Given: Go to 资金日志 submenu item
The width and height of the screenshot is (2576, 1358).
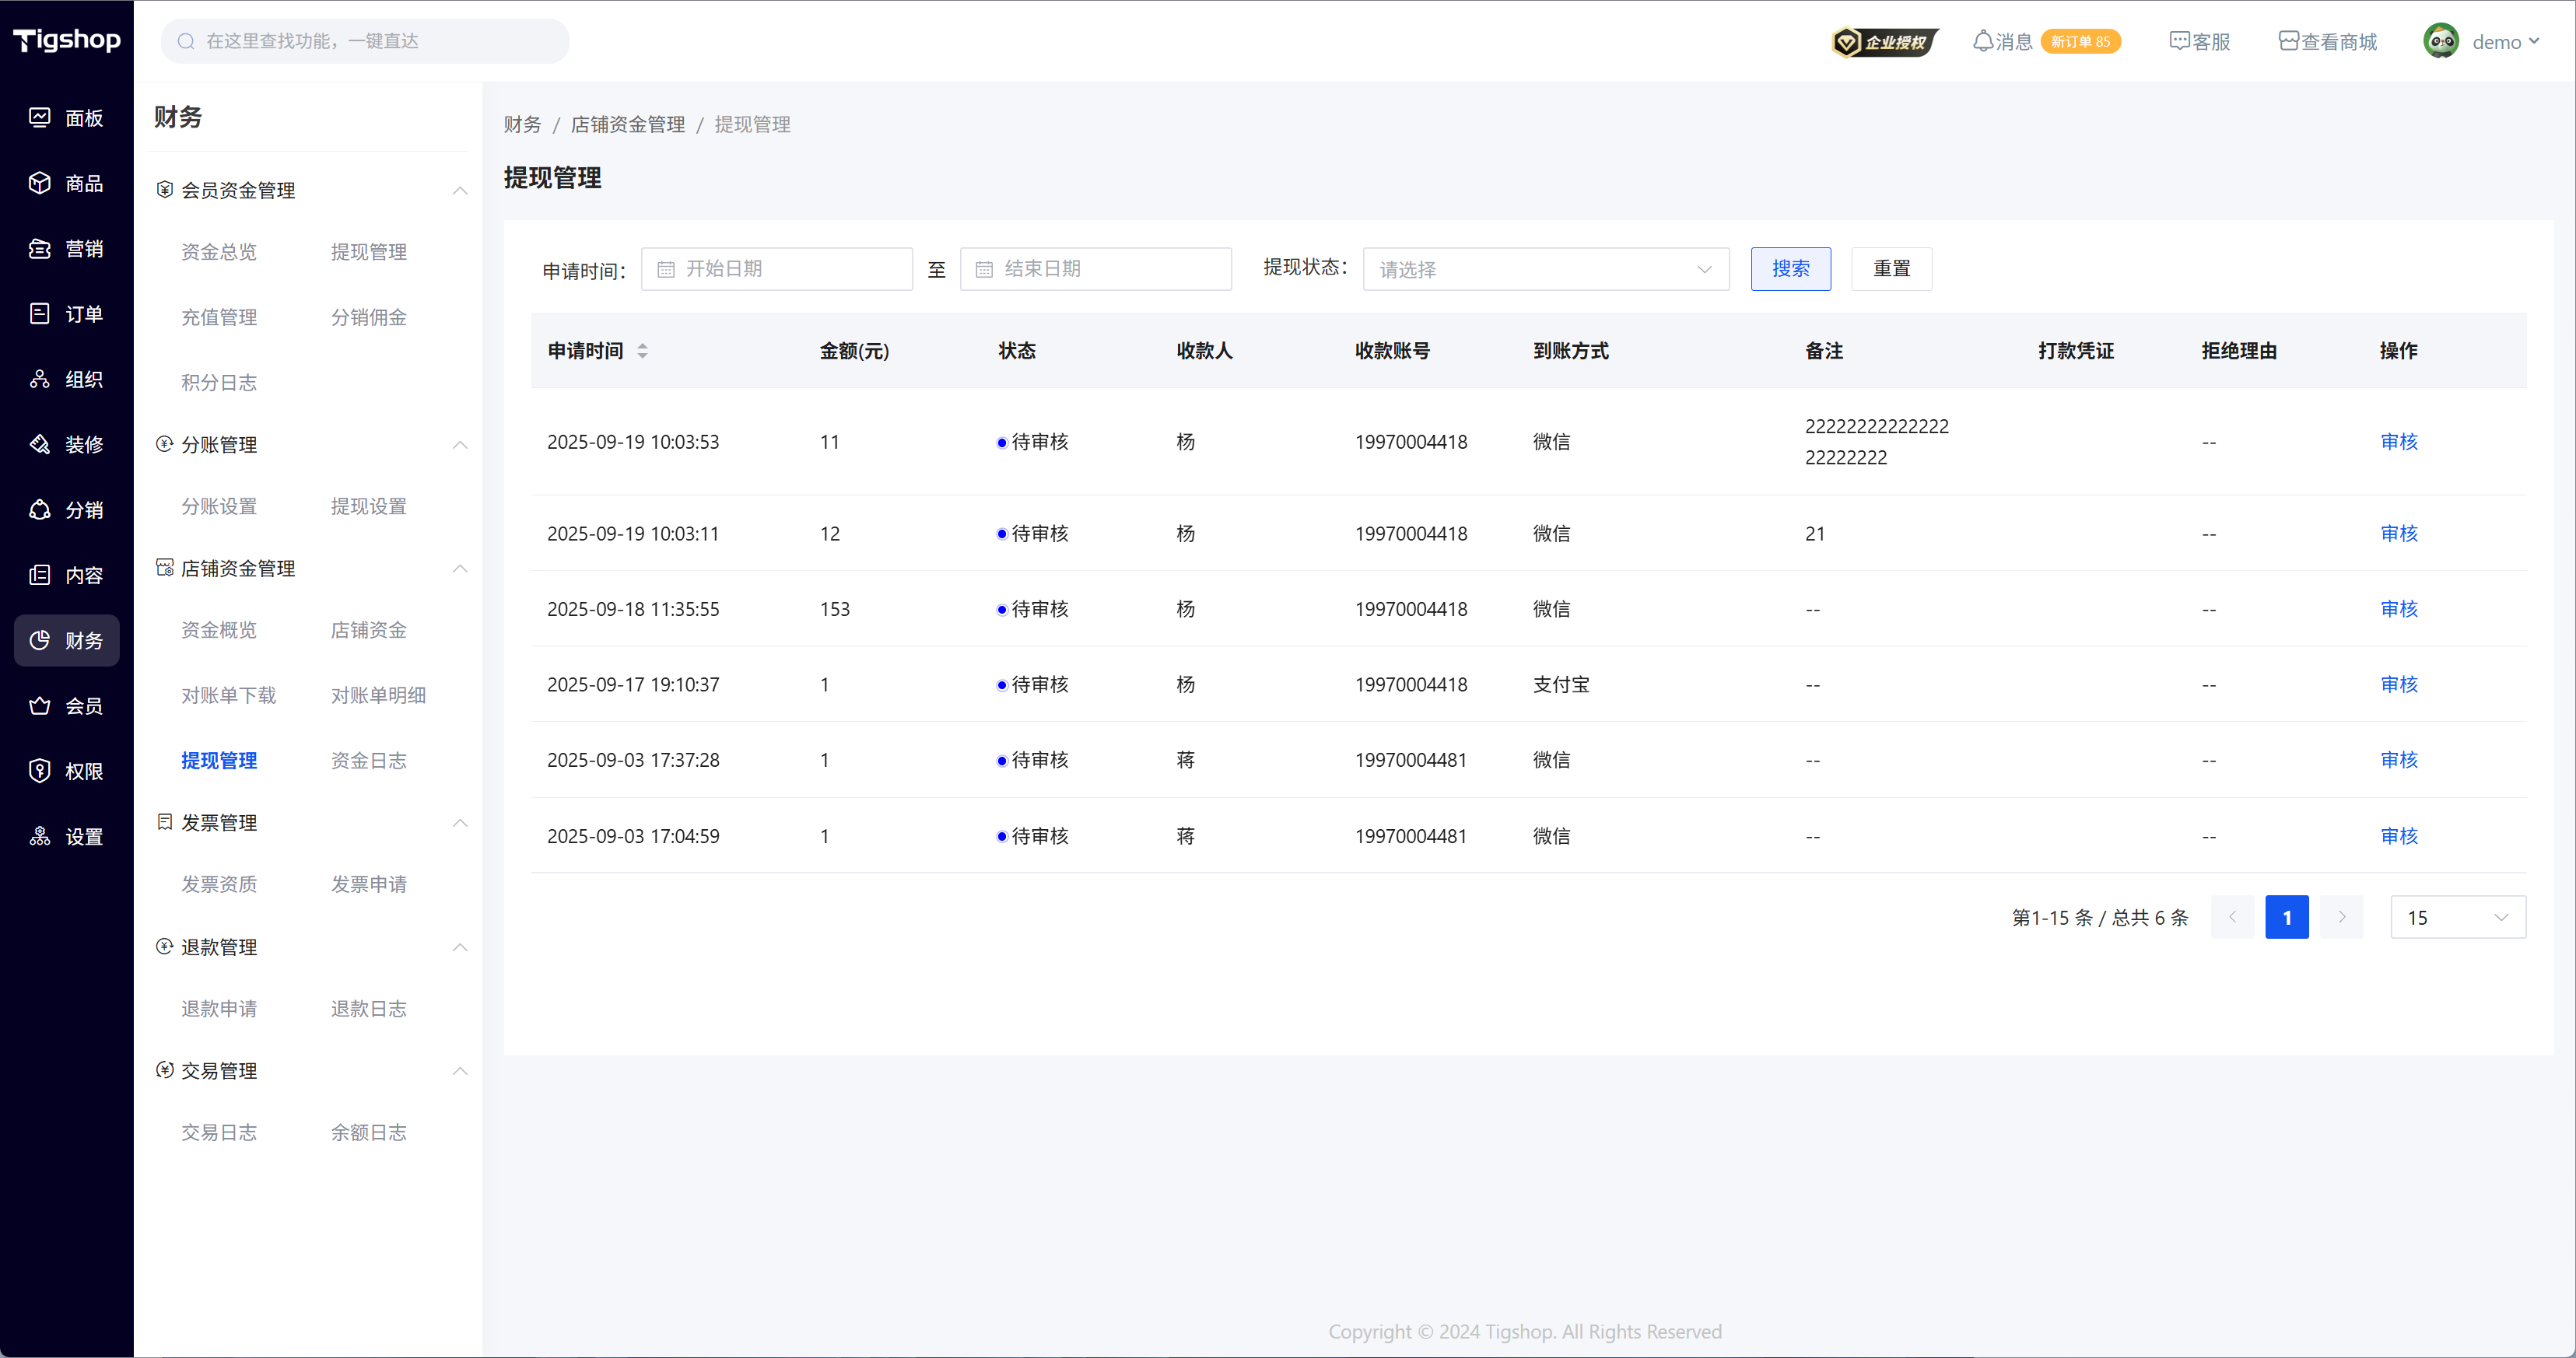Looking at the screenshot, I should (368, 760).
